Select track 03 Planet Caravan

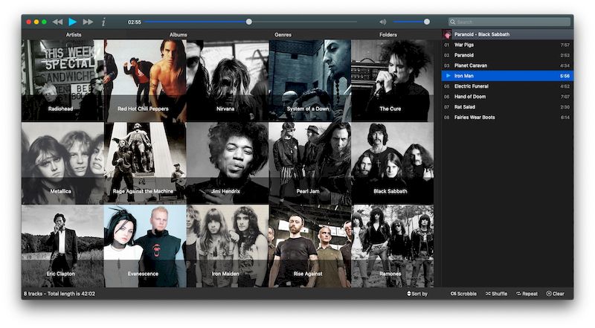pyautogui.click(x=508, y=65)
